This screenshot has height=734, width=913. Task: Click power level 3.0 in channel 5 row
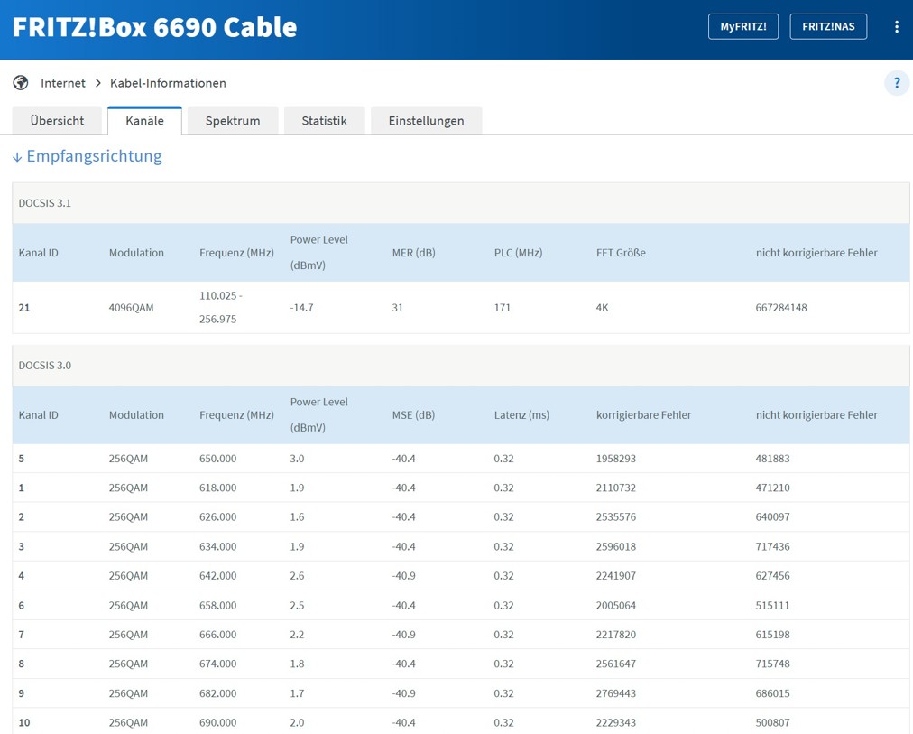click(x=297, y=459)
